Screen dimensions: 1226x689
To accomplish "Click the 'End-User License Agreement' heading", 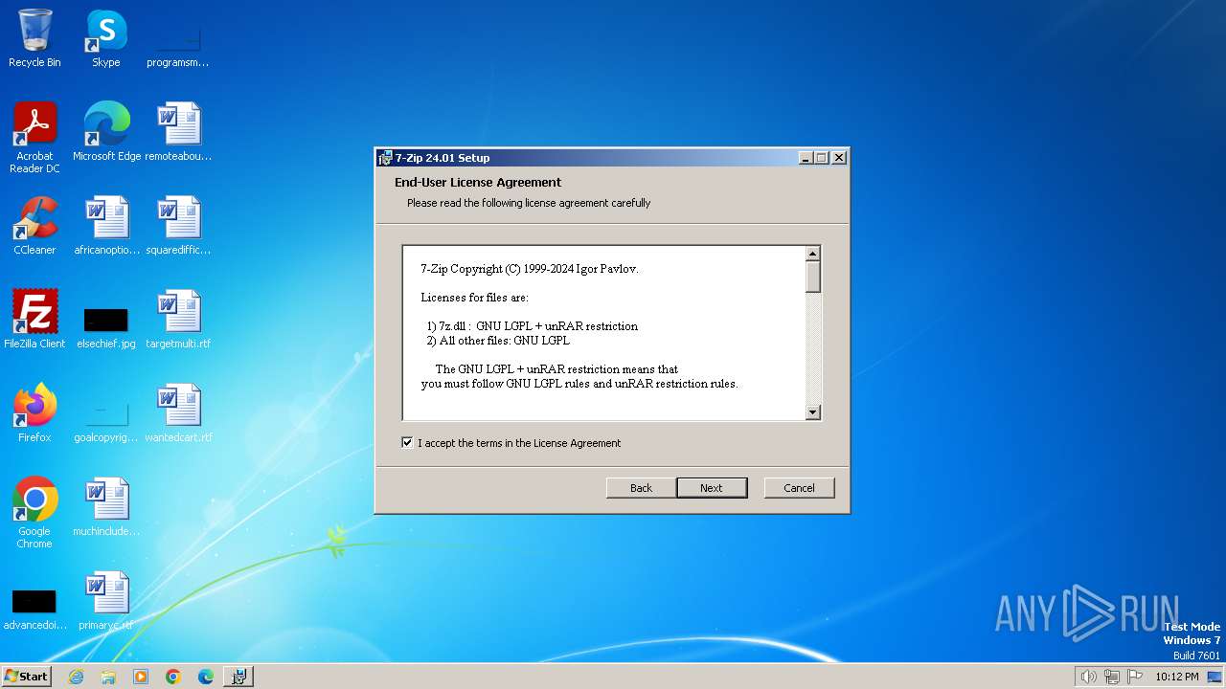I will 478,182.
